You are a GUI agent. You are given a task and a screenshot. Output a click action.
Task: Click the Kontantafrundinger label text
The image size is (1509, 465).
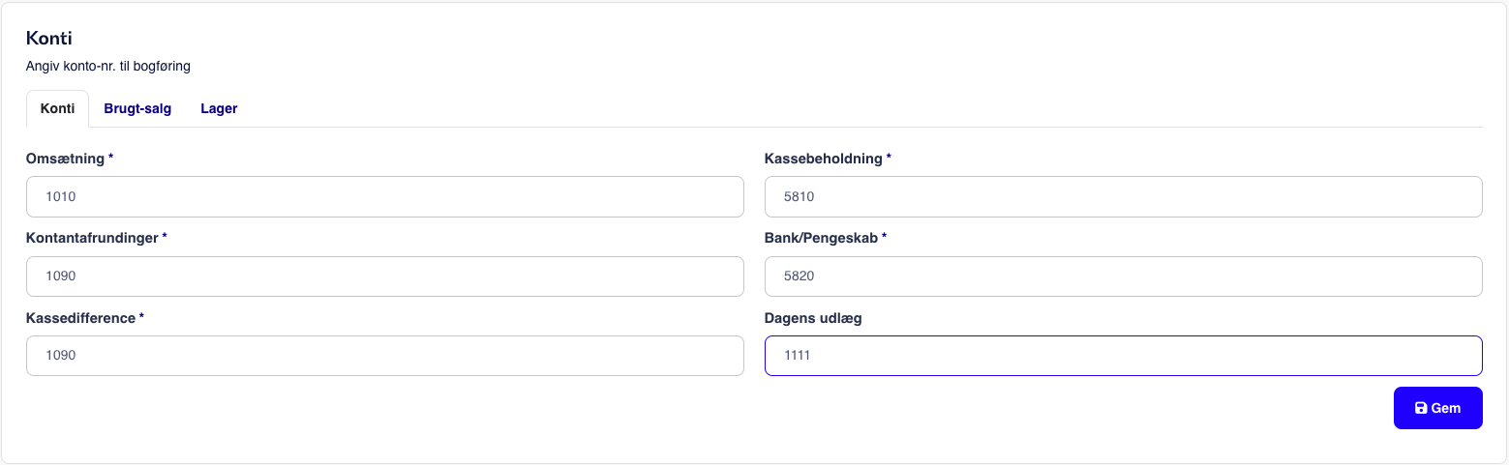click(x=92, y=238)
